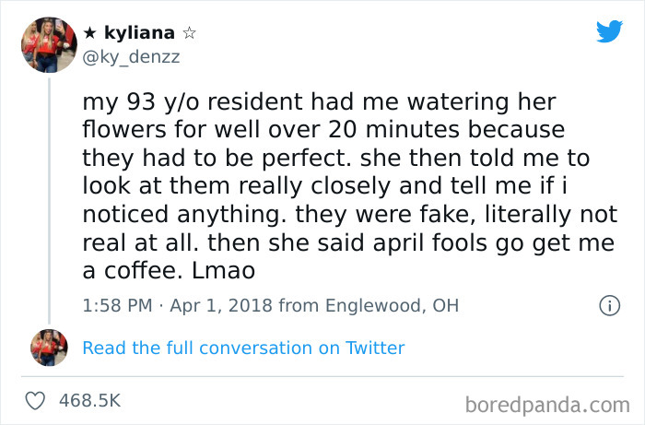The height and width of the screenshot is (425, 645).
Task: Click the 468.5K like count
Action: [89, 400]
